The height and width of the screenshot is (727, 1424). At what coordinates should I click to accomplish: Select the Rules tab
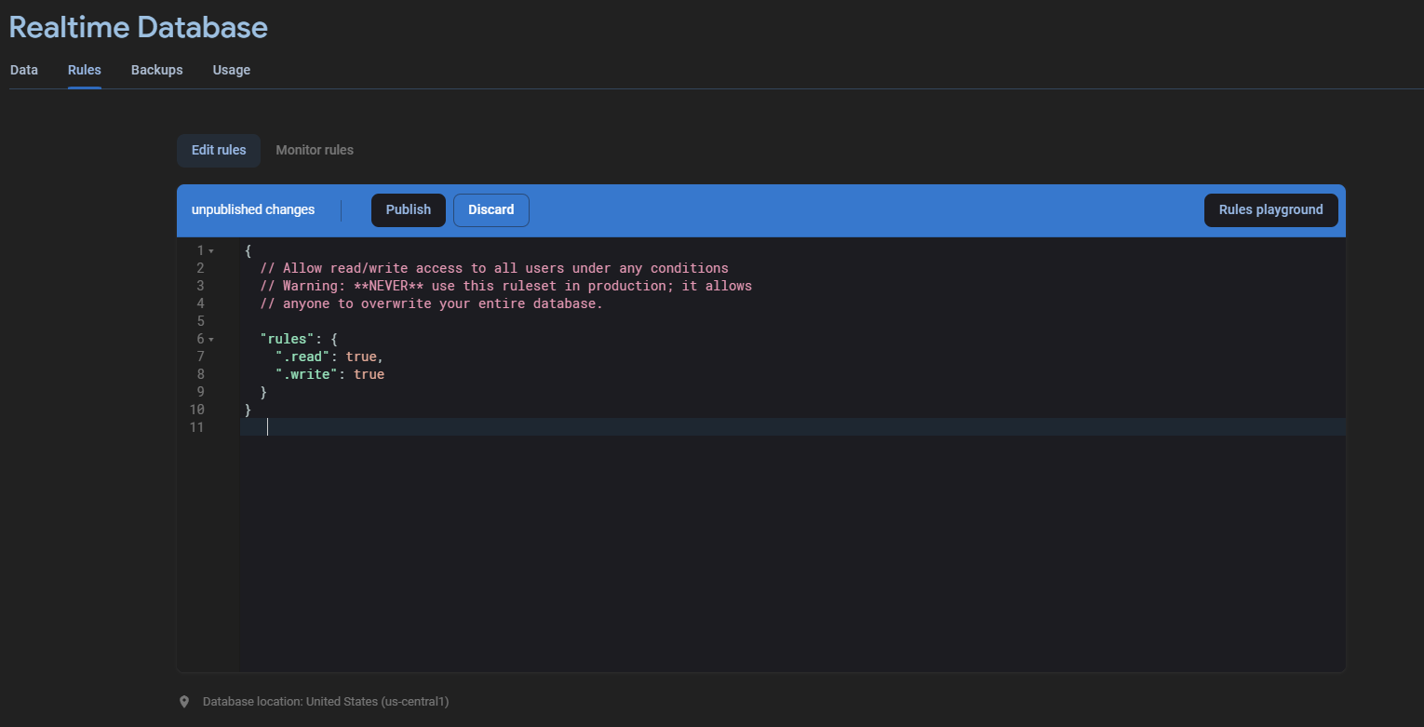(x=85, y=70)
